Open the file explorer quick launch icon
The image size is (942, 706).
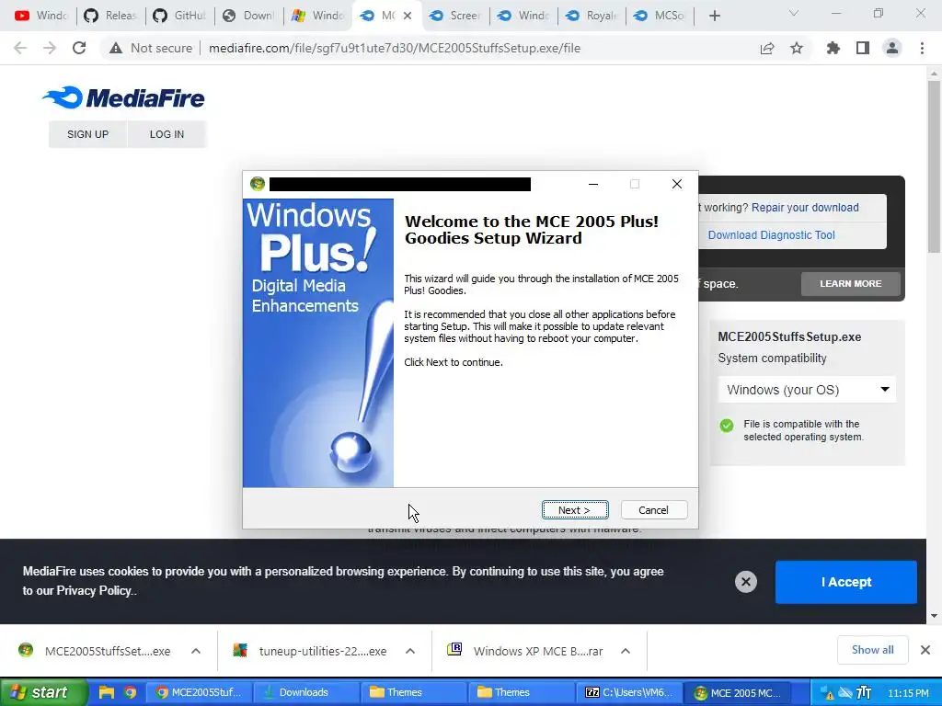[x=107, y=692]
